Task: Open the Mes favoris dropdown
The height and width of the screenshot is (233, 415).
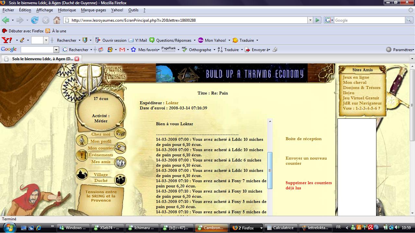Action: pyautogui.click(x=149, y=50)
